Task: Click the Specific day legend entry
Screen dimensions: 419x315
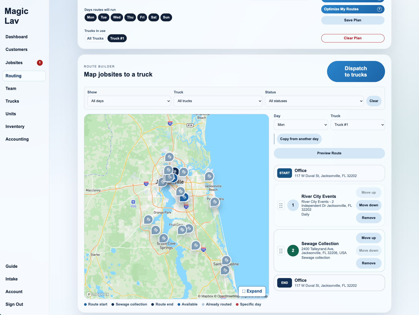Action: click(248, 304)
